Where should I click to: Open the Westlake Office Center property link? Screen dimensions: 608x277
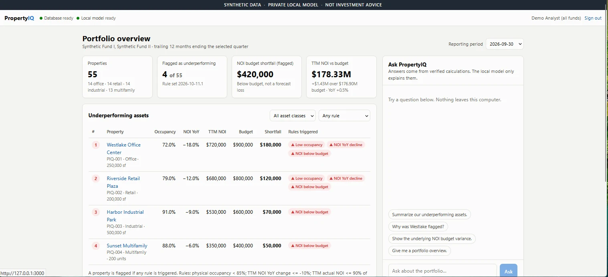[123, 149]
